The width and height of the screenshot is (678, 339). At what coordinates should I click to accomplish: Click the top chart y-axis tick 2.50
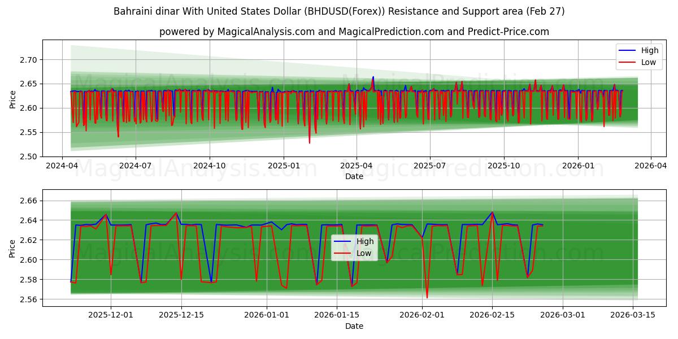pyautogui.click(x=29, y=157)
